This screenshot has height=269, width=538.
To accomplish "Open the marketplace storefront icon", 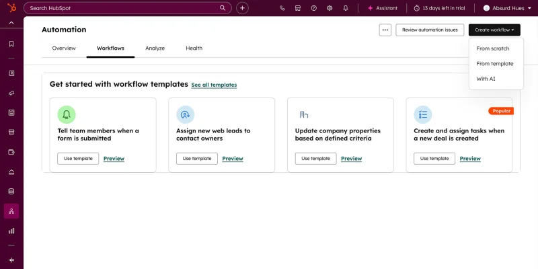I will tap(298, 8).
